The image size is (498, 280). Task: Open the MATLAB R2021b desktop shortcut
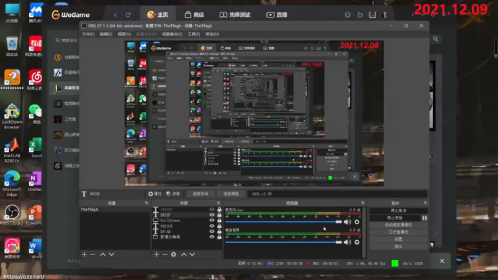(x=12, y=150)
